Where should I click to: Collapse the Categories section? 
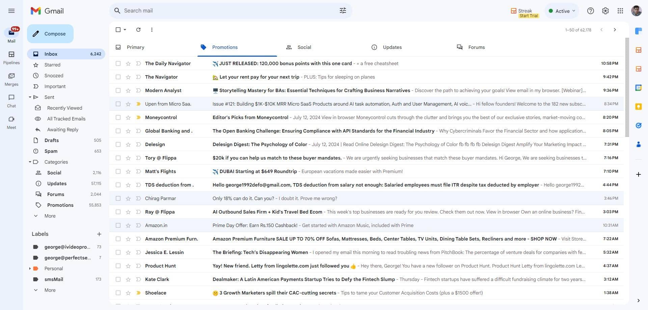coord(30,162)
